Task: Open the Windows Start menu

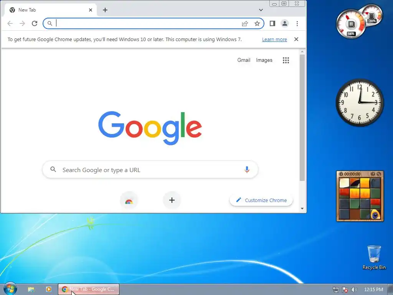Action: click(x=10, y=288)
